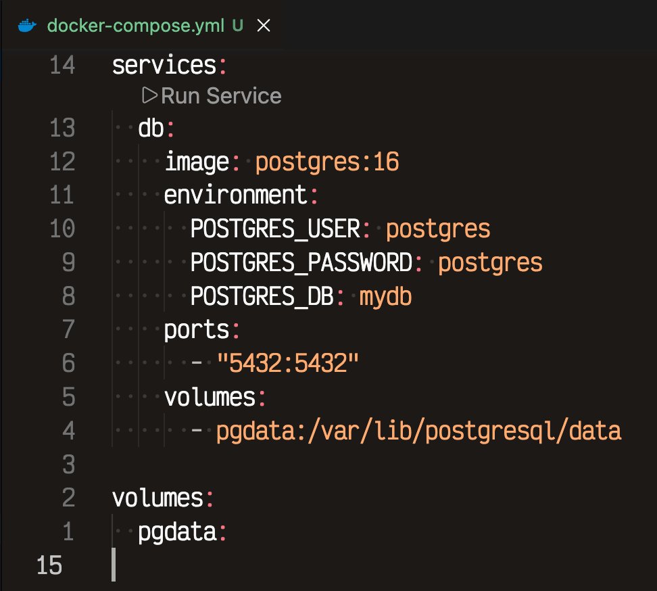Screen dimensions: 657x591
Task: Click the 'mydb' value
Action: click(386, 297)
